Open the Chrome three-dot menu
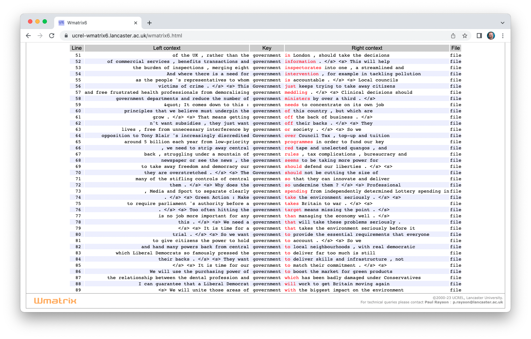This screenshot has width=531, height=339. tap(503, 36)
